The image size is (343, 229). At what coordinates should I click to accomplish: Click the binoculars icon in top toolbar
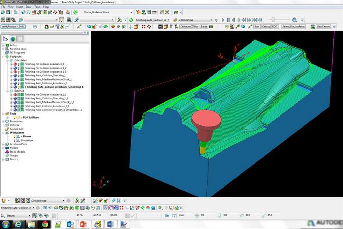coord(176,12)
